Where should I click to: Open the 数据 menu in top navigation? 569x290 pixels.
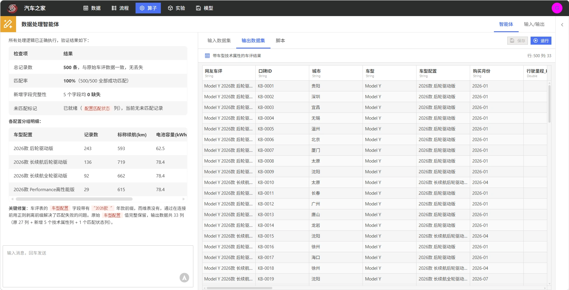(x=92, y=8)
